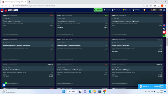Screen dimensions: 168x94
Task: Expand the Betslip panel arrow
Action: coord(148,86)
